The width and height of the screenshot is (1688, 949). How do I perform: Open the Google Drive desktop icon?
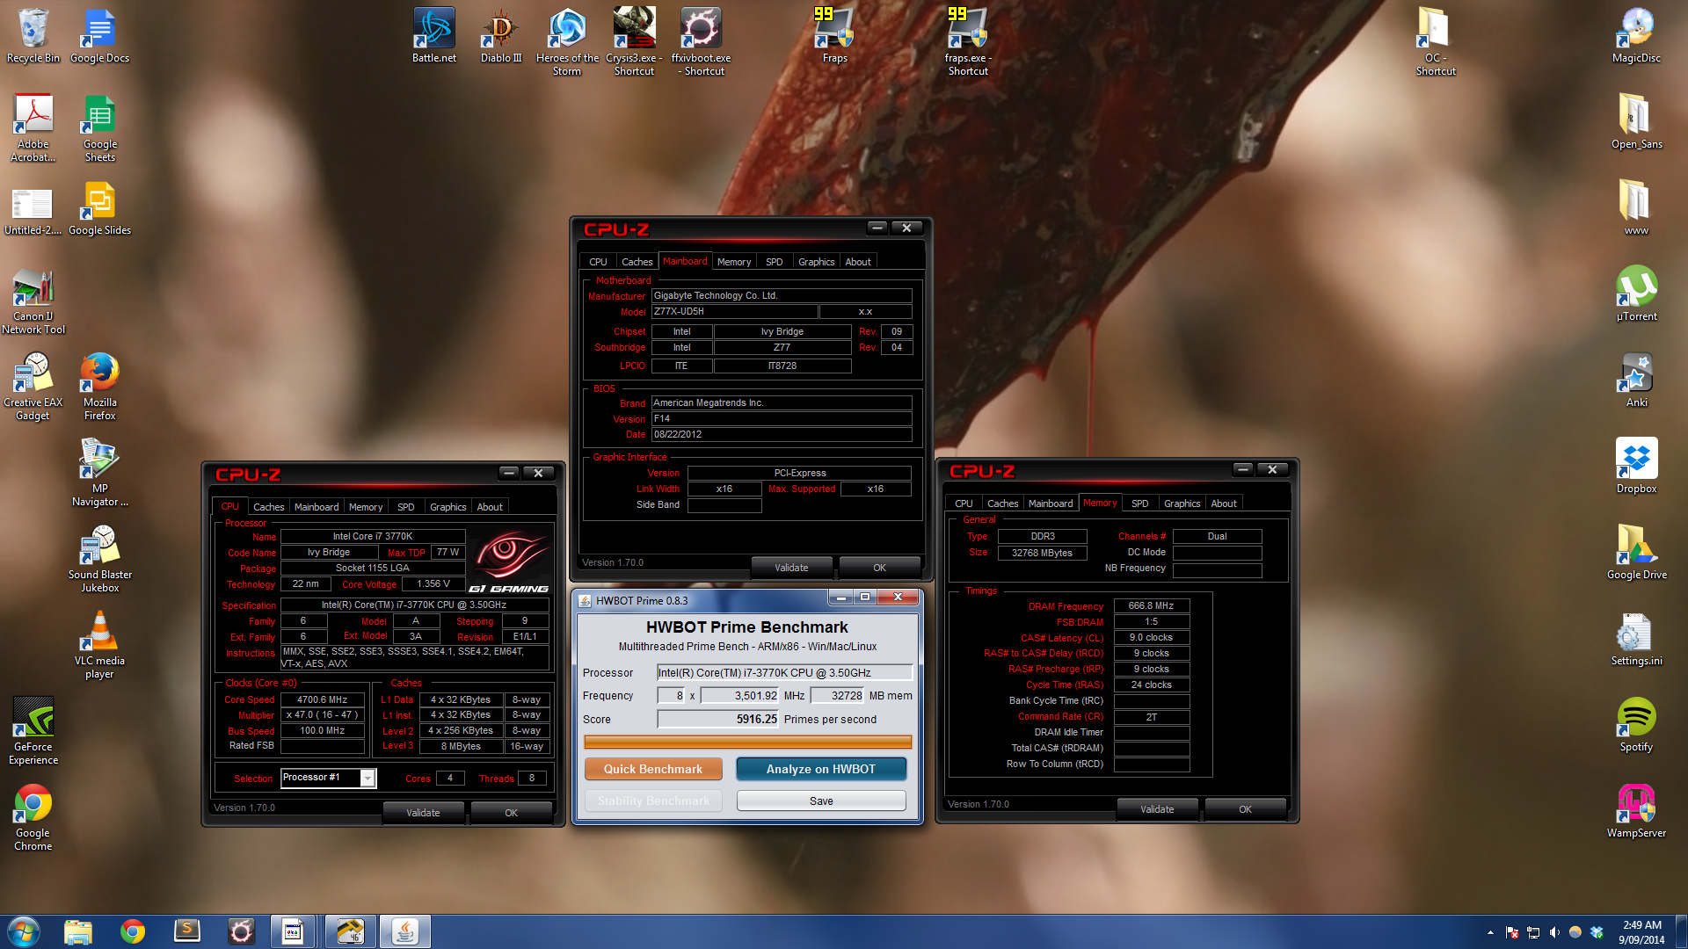[1636, 553]
